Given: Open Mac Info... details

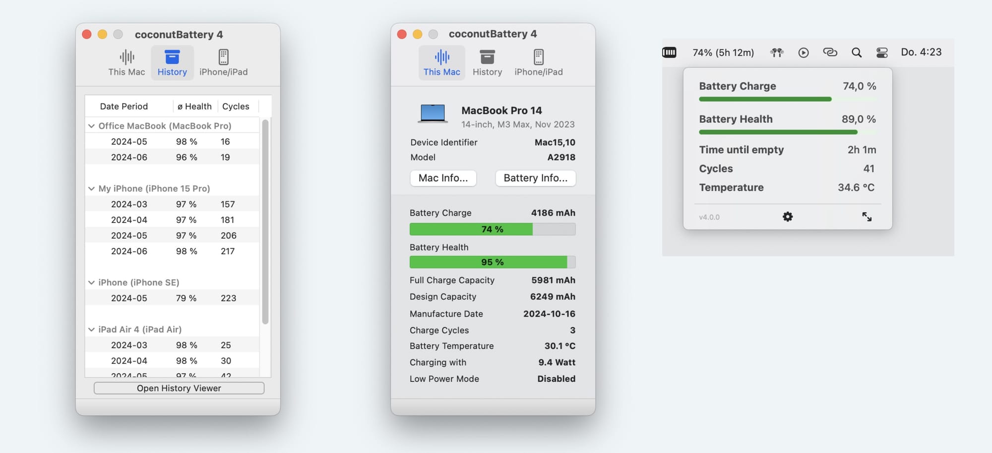Looking at the screenshot, I should pos(443,178).
